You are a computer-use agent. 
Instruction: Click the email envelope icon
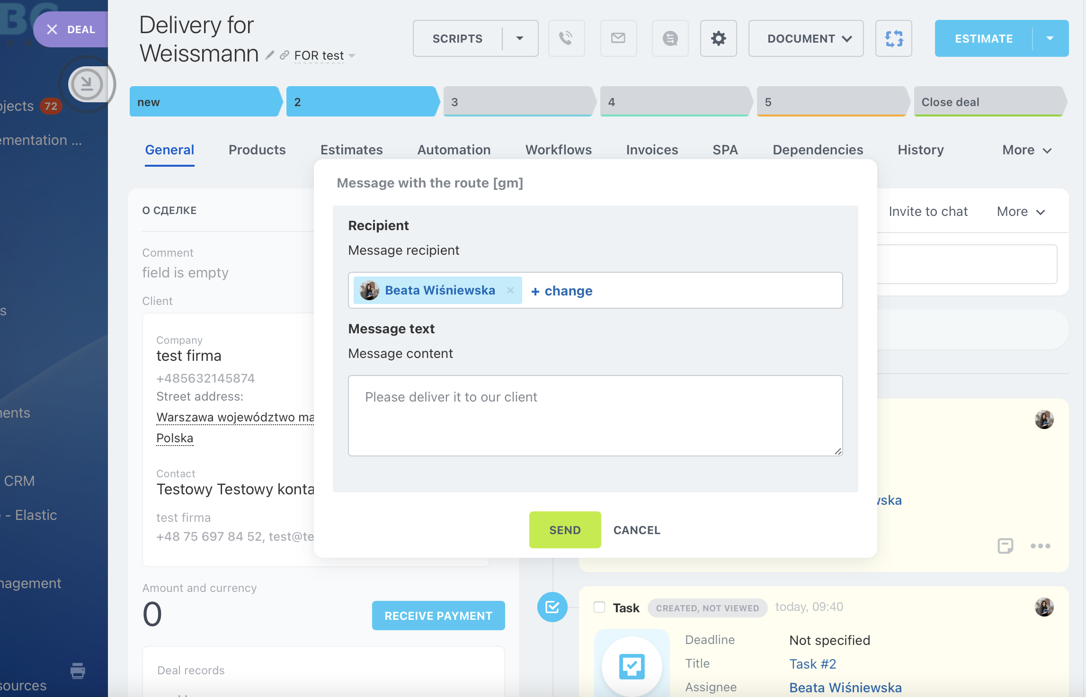(x=618, y=38)
